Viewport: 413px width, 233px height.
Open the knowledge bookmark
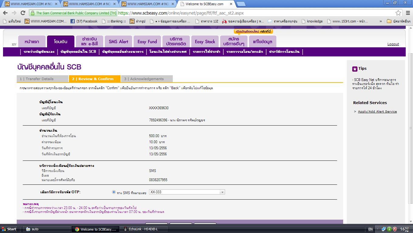click(x=312, y=21)
